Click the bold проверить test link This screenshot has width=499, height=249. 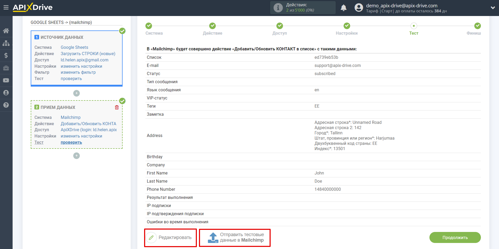click(x=71, y=142)
